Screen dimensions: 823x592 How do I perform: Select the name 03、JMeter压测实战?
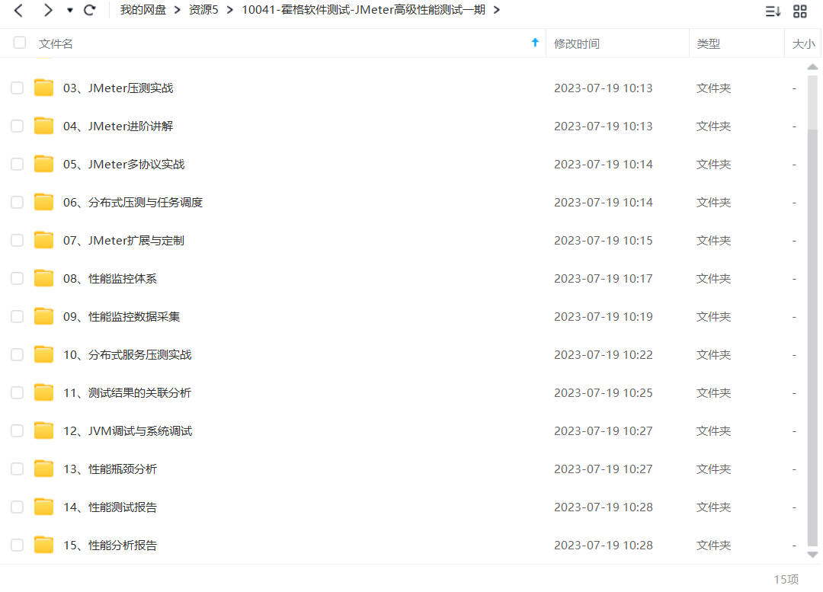[118, 88]
